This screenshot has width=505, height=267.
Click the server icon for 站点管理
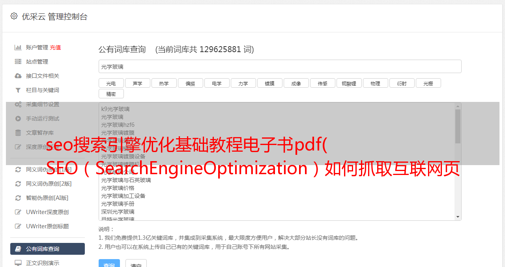(x=18, y=62)
